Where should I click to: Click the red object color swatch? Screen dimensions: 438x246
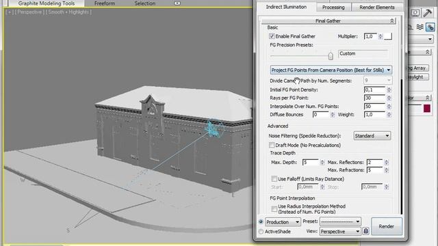click(427, 108)
